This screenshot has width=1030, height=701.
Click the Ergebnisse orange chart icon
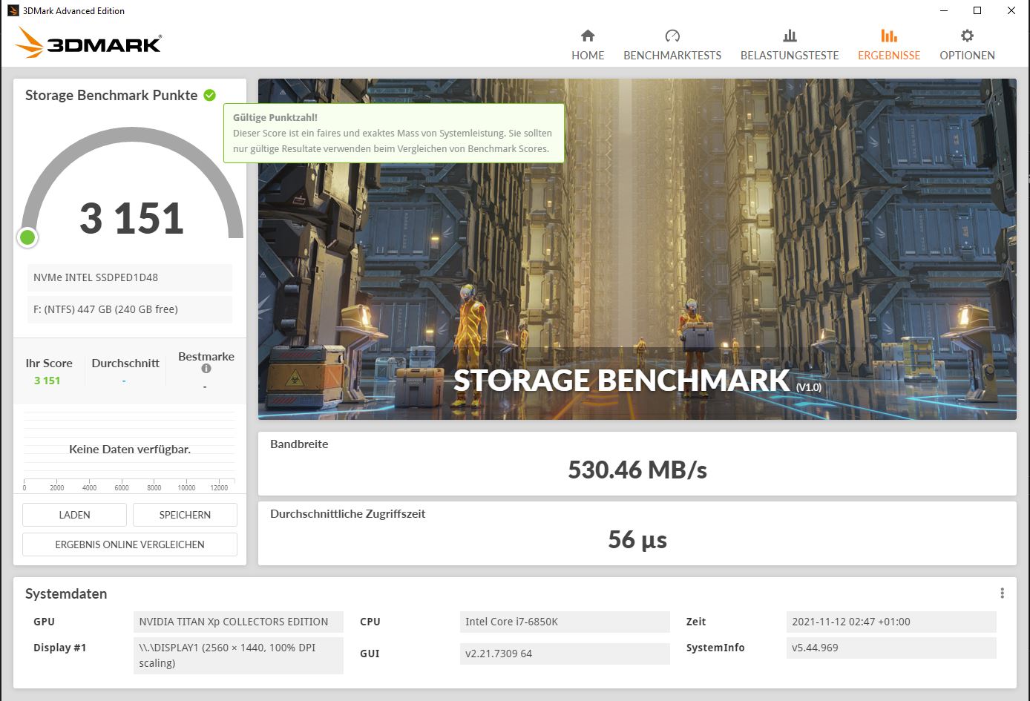tap(889, 36)
